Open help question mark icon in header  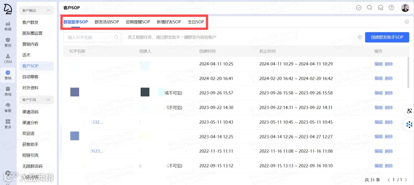pos(391,7)
